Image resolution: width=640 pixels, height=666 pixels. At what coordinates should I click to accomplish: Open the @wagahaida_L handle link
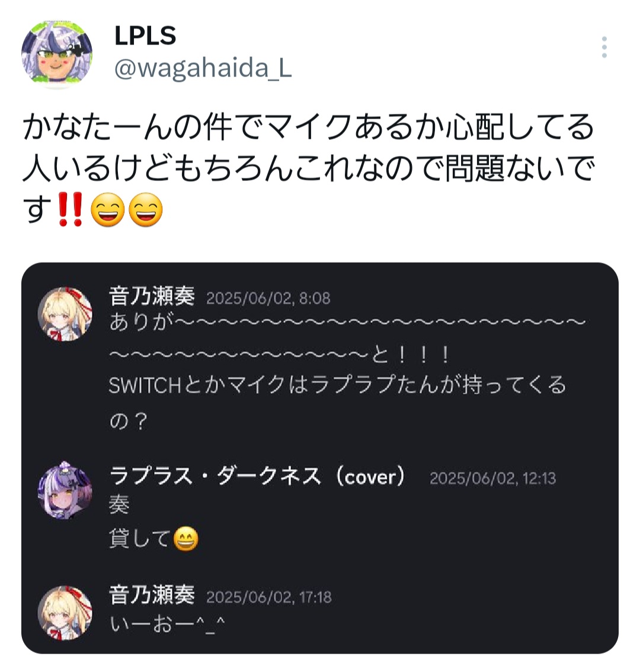[x=203, y=68]
